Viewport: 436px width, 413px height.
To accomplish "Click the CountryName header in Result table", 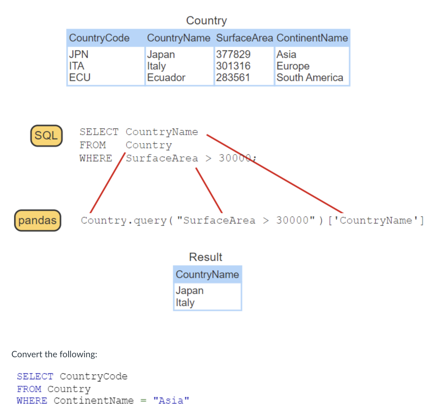I will pyautogui.click(x=207, y=274).
